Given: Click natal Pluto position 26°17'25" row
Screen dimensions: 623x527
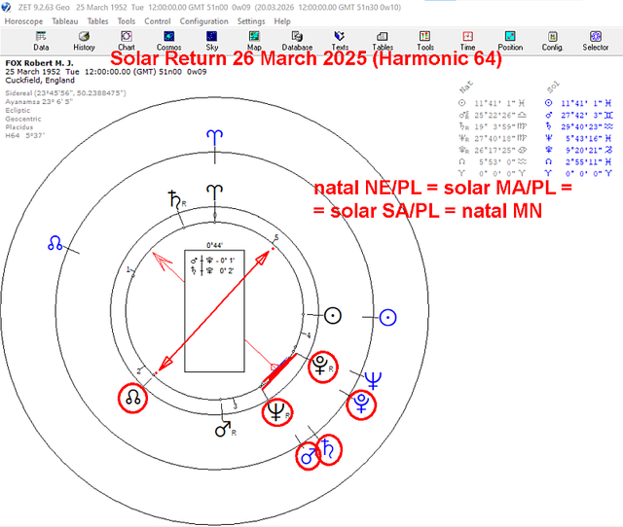Looking at the screenshot, I should [x=492, y=150].
